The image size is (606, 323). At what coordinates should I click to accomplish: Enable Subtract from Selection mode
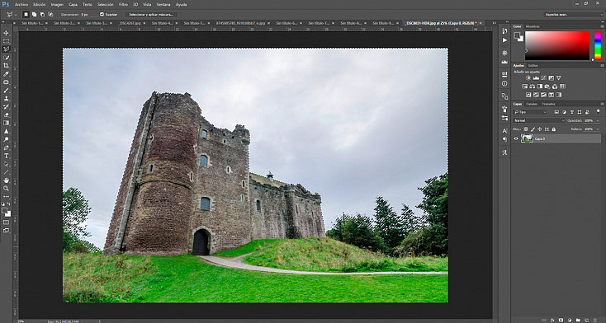coord(42,14)
